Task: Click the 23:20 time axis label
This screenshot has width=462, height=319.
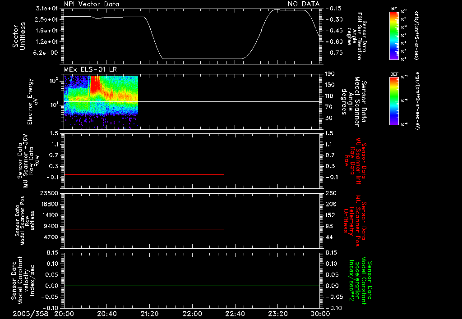Action: 277,314
